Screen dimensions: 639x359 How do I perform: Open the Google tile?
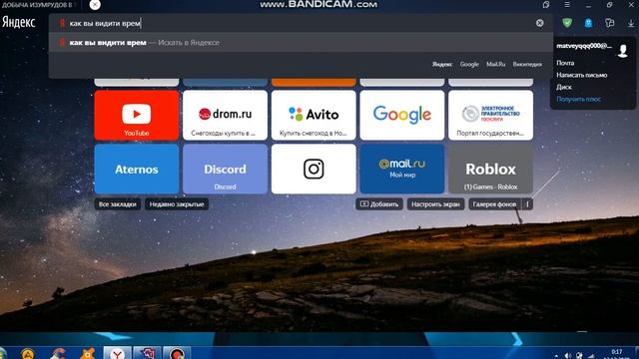(401, 116)
